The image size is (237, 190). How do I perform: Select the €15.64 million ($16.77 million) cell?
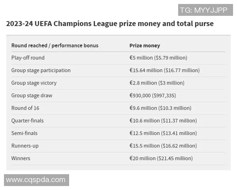tap(164, 70)
